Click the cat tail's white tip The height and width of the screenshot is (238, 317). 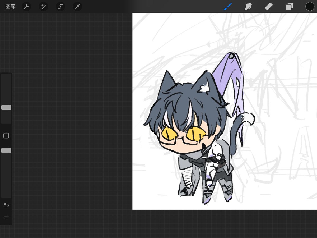point(249,118)
